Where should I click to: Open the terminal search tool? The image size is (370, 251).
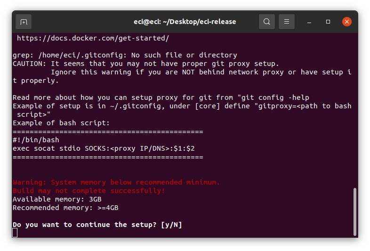click(266, 22)
